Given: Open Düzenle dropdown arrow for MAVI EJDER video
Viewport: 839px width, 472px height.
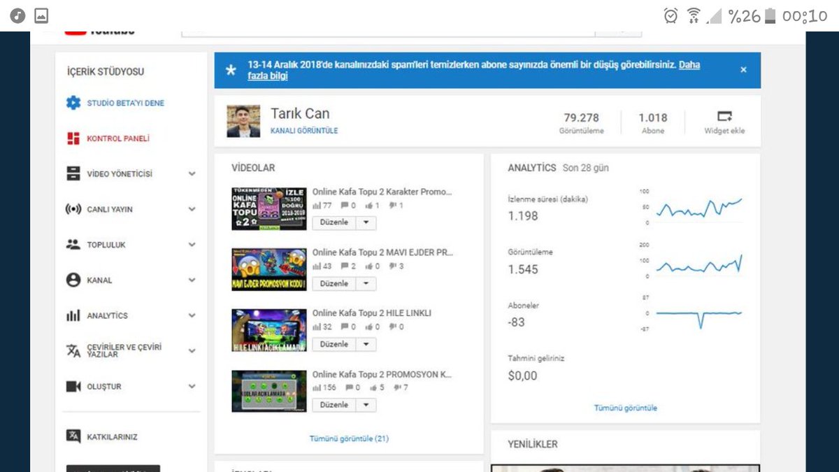Looking at the screenshot, I should click(x=366, y=284).
